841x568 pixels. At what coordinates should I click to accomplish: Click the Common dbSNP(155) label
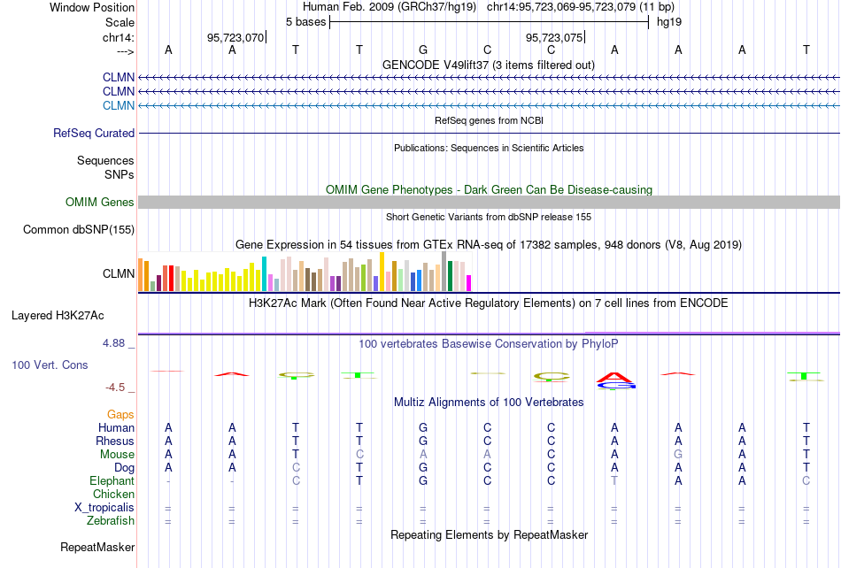(x=79, y=229)
